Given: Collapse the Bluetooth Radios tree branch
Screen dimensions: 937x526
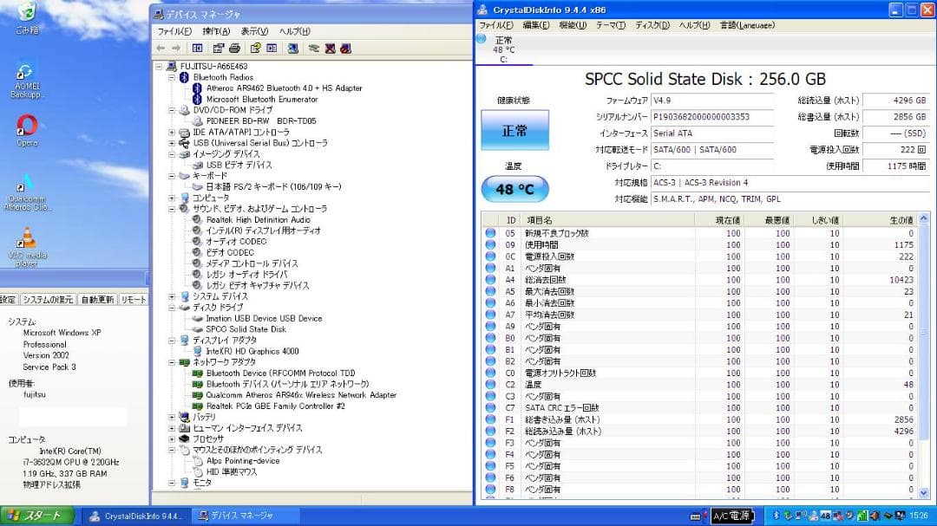Looking at the screenshot, I should (171, 77).
